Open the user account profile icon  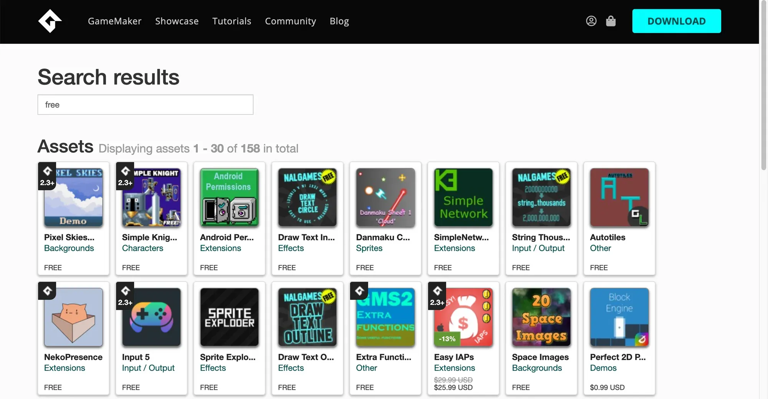[591, 21]
